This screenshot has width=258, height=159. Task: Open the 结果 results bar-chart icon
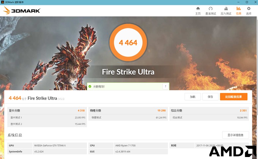click(238, 11)
